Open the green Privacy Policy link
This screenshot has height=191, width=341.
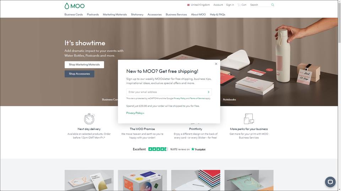tap(135, 113)
